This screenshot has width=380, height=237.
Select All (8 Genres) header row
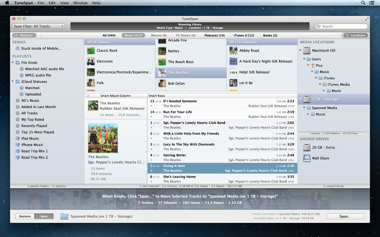point(120,42)
